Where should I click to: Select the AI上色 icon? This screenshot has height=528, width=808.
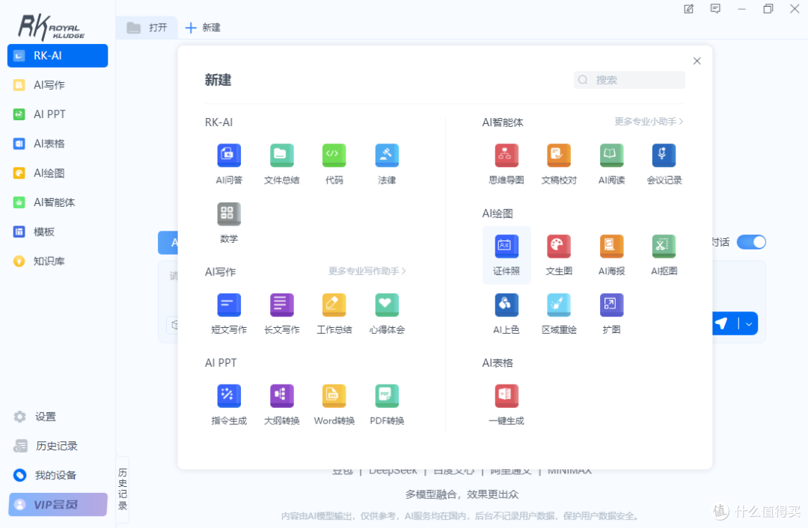click(506, 305)
